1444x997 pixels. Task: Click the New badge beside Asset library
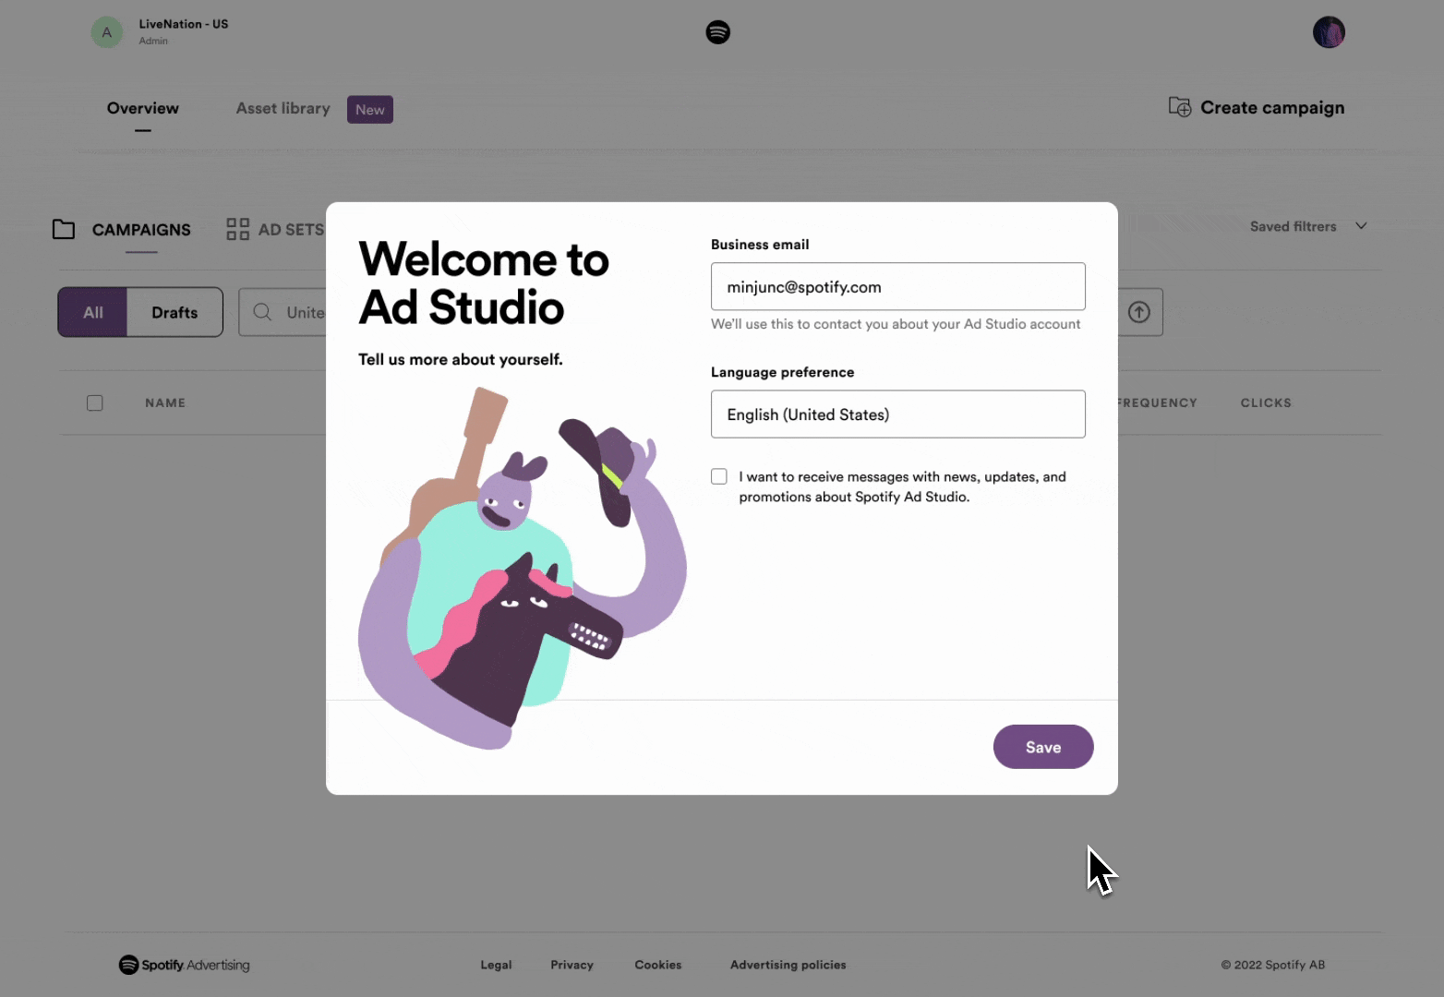[370, 109]
